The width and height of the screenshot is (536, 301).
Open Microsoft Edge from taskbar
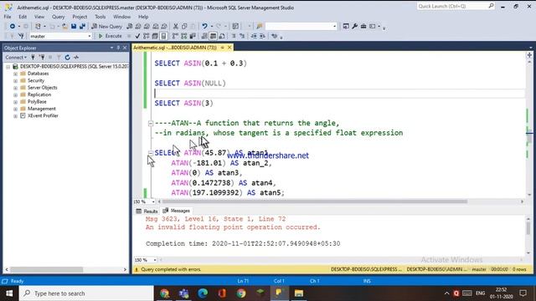coord(203,293)
